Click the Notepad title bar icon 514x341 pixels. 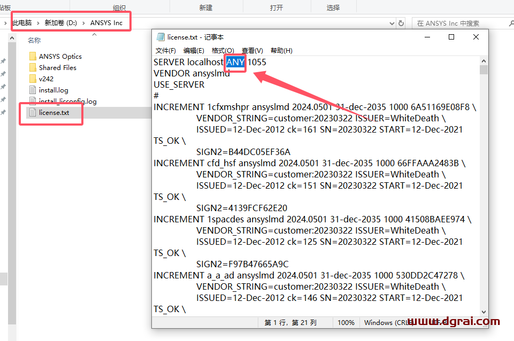(x=160, y=37)
